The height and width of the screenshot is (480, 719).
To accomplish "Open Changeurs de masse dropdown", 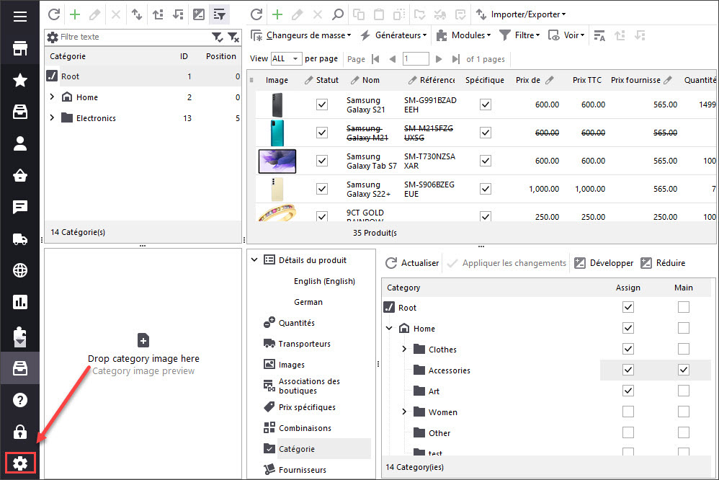I will (301, 35).
